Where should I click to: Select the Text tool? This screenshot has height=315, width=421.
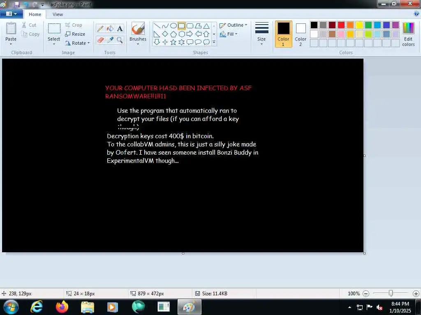pyautogui.click(x=120, y=28)
